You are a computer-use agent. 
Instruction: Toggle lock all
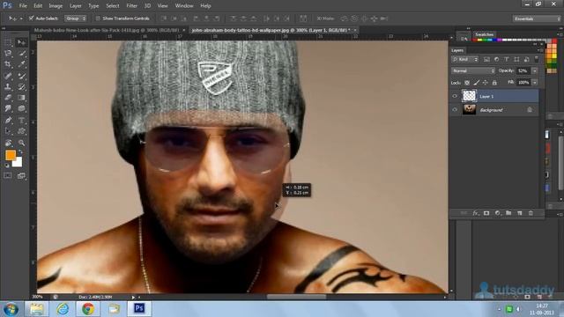tap(494, 83)
